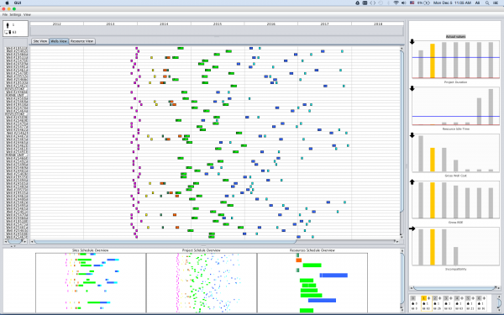Click the 2013 year header
Viewport: 504px width, 315px height.
[x=110, y=24]
